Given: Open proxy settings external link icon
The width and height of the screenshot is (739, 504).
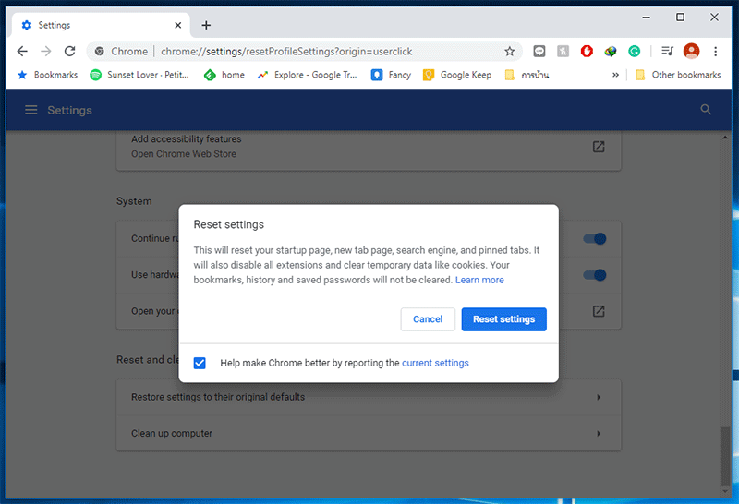Looking at the screenshot, I should [598, 311].
